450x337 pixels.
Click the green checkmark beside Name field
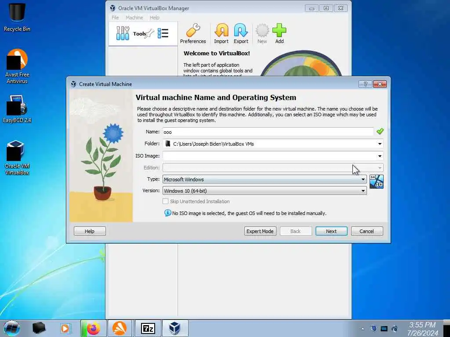pyautogui.click(x=380, y=131)
